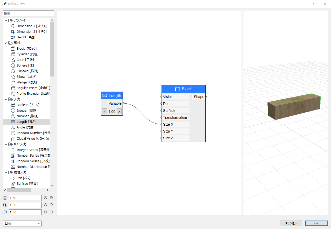Choose the Sphere shape icon
Viewport: 331px width, 229px height.
pyautogui.click(x=13, y=66)
